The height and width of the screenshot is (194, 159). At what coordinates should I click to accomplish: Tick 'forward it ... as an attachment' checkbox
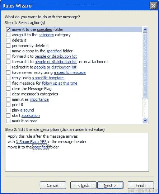[x=8, y=62]
